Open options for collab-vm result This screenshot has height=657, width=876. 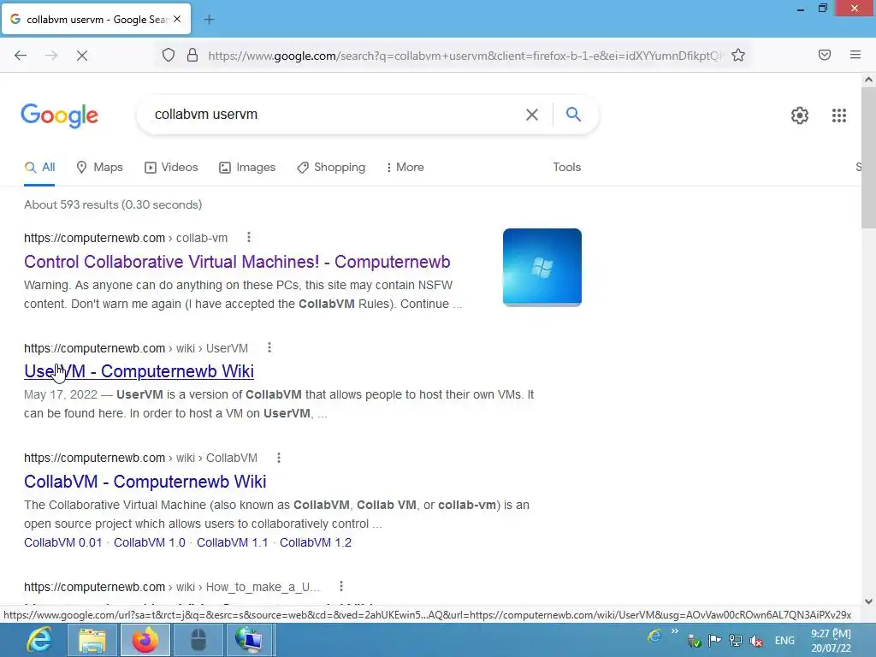(x=249, y=238)
